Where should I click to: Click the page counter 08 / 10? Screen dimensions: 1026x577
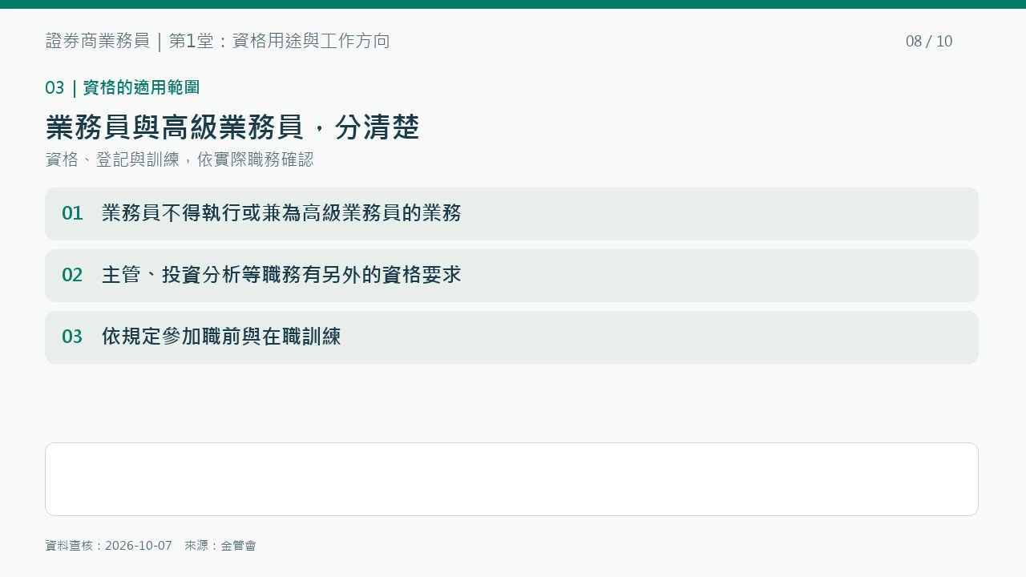tap(929, 42)
